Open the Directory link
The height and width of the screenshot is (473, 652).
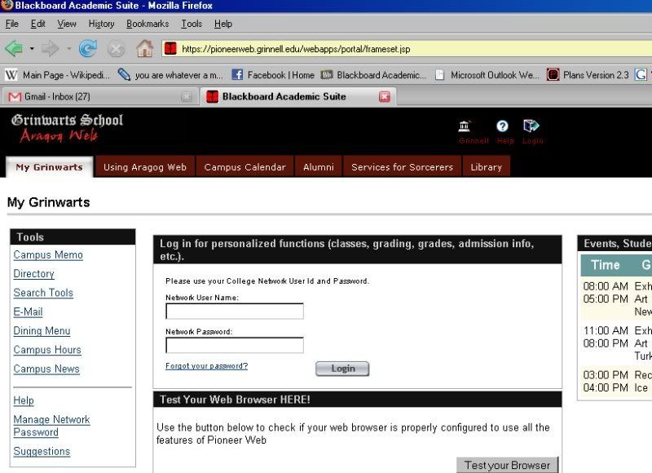click(x=33, y=274)
